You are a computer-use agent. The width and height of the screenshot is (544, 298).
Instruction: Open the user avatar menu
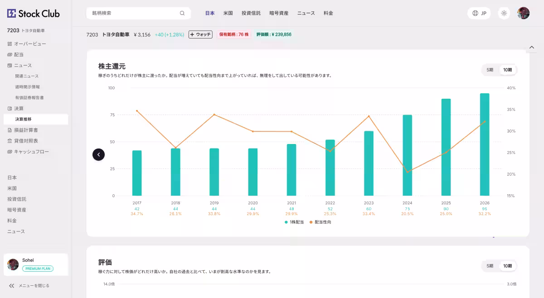tap(524, 13)
